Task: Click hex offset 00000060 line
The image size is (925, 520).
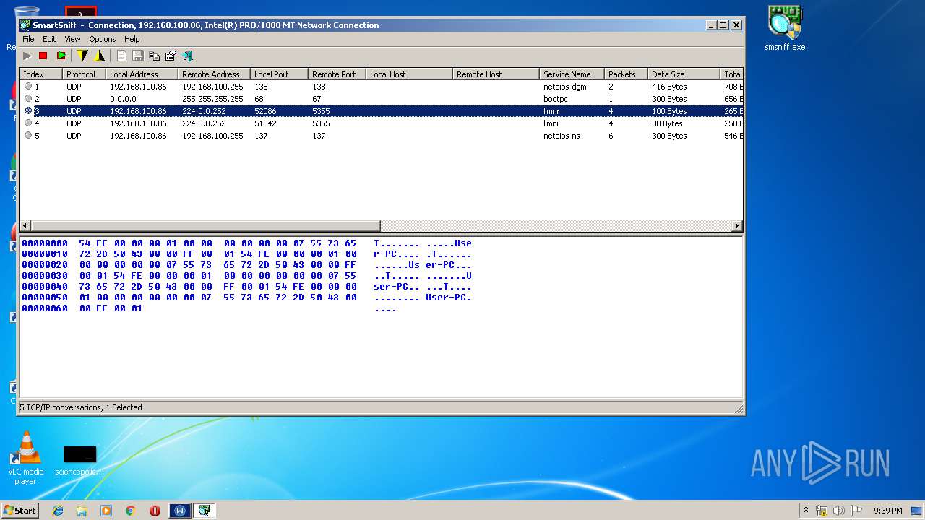Action: (x=209, y=308)
